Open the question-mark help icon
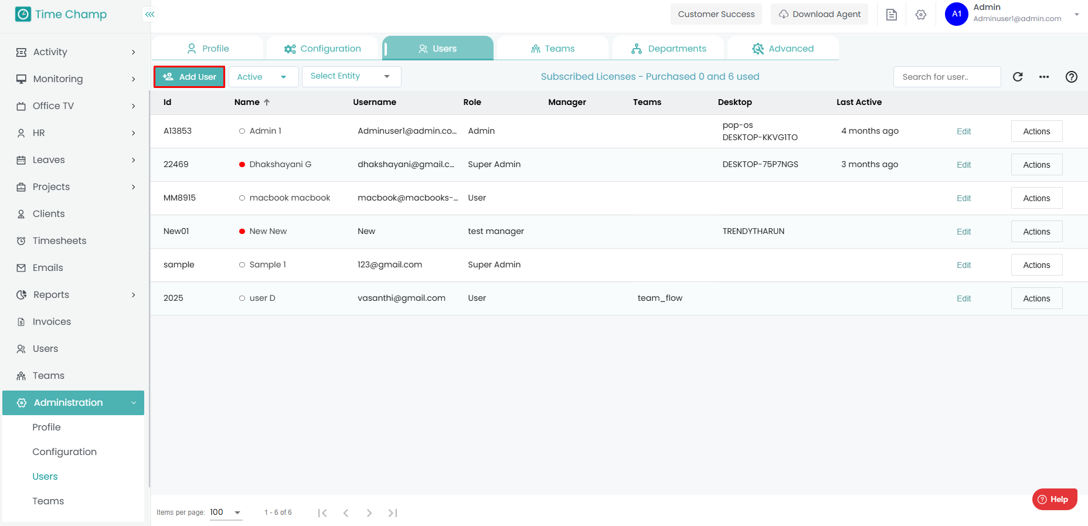This screenshot has width=1088, height=526. point(1072,77)
